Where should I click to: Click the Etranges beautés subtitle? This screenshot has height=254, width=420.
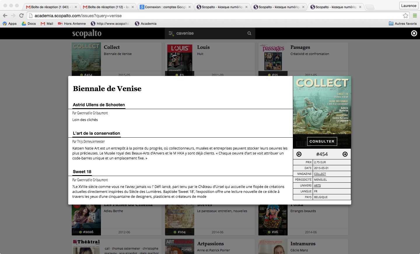[x=303, y=211]
